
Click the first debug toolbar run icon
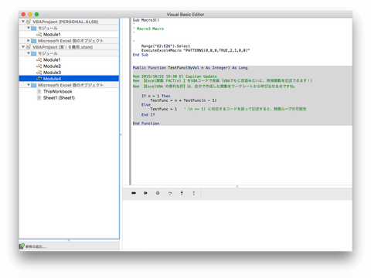coord(134,193)
